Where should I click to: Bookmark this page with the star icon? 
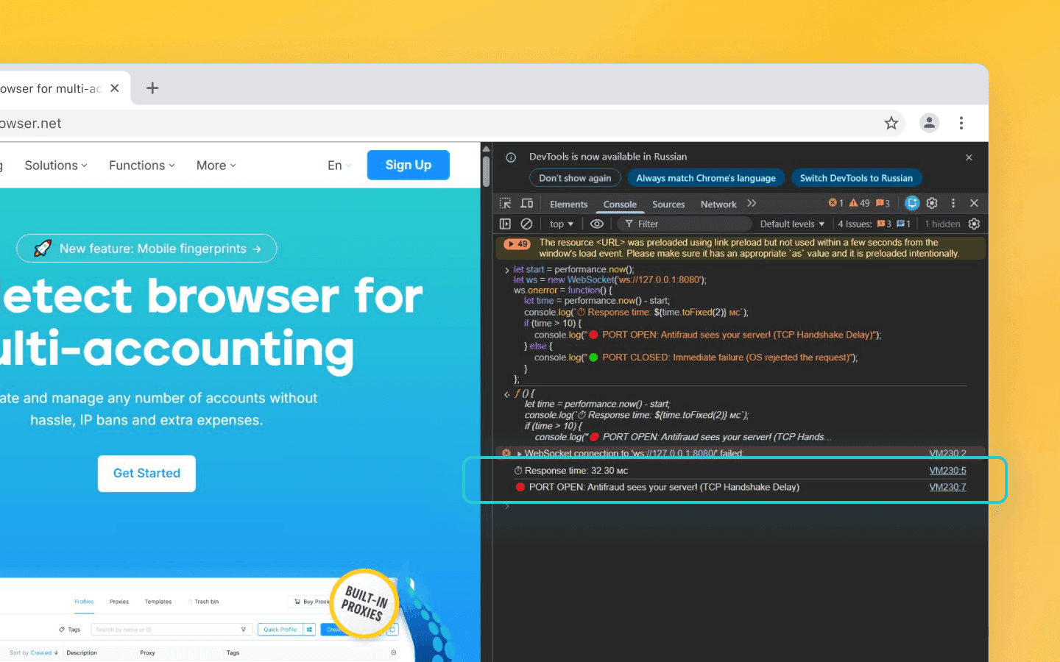(891, 123)
